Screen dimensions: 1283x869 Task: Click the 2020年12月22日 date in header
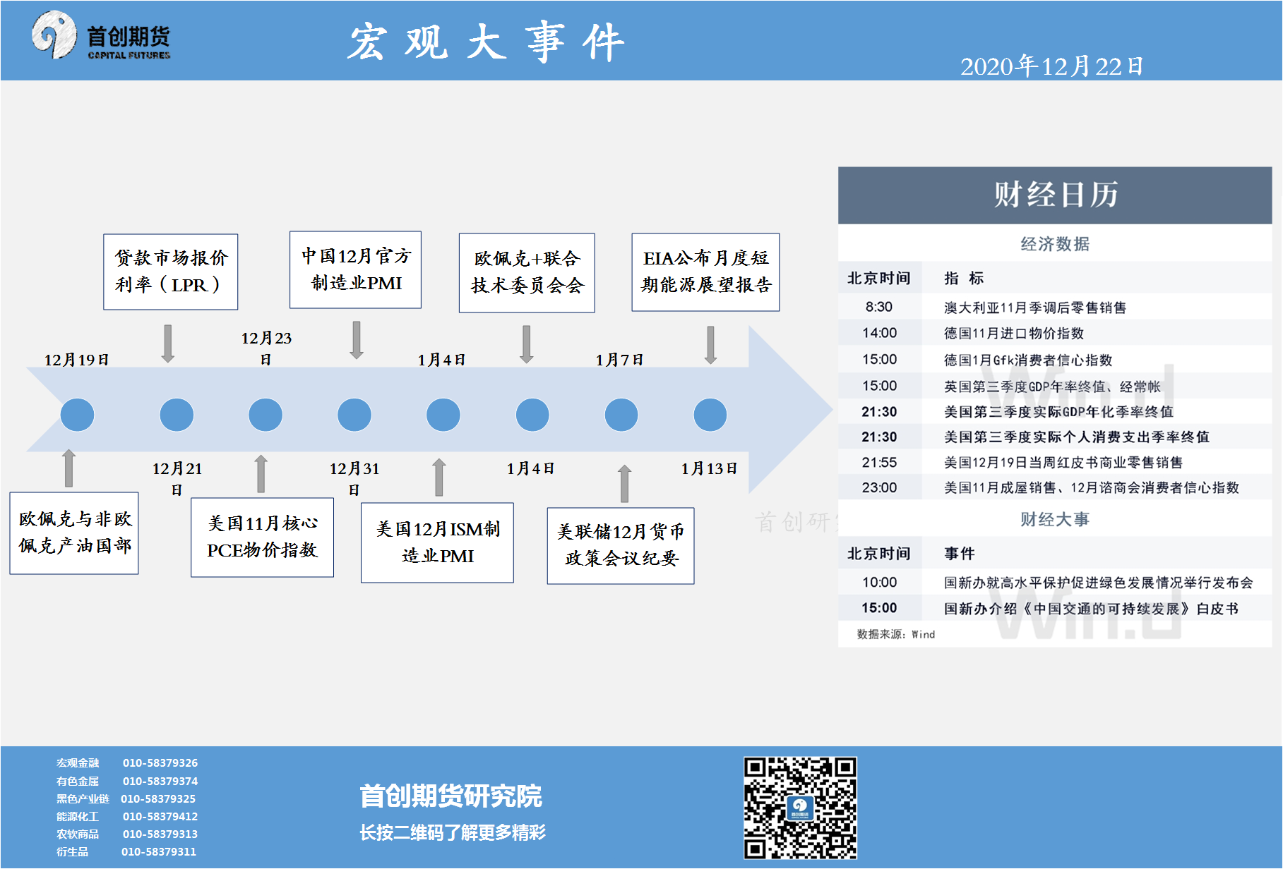coord(1051,66)
